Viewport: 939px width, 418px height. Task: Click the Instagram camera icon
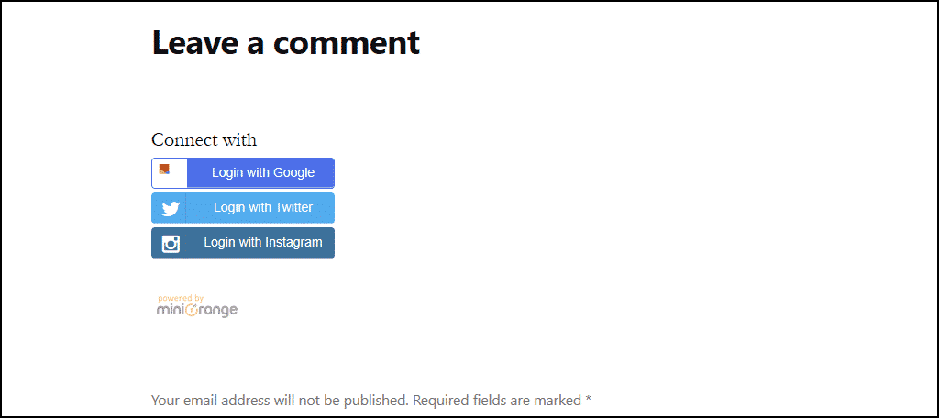[x=171, y=244]
